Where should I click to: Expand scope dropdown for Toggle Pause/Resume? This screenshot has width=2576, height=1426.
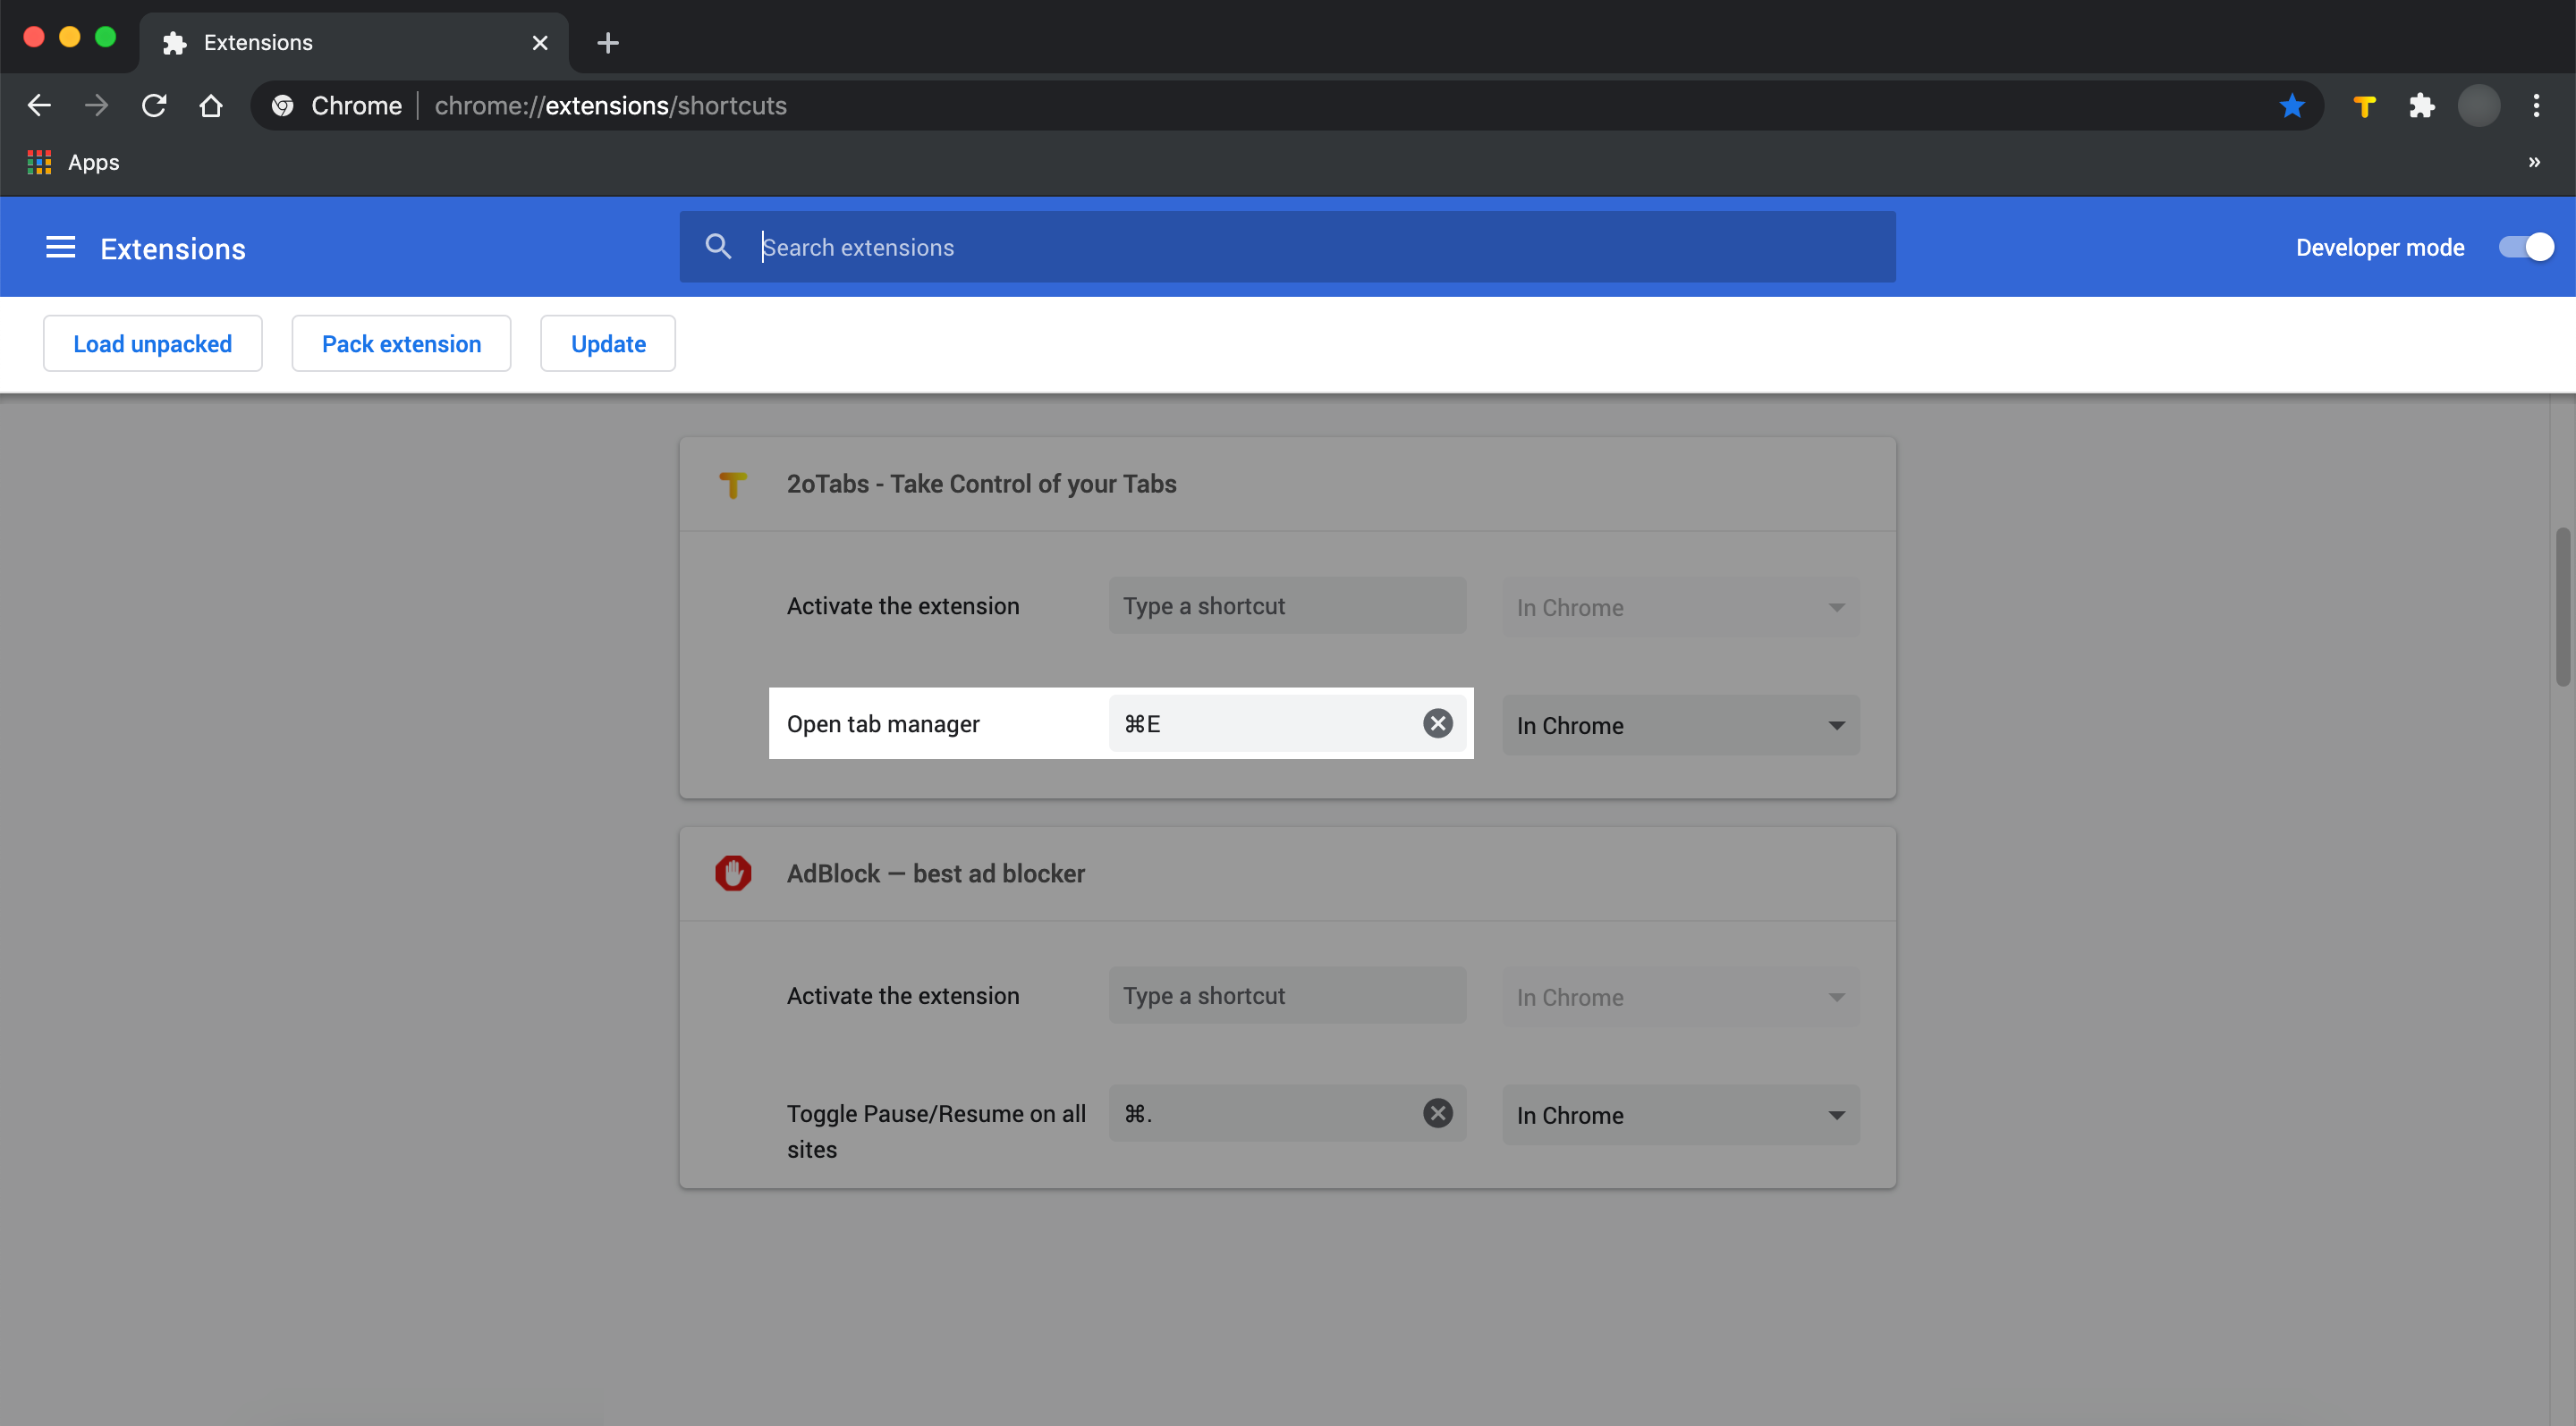[x=1680, y=1115]
